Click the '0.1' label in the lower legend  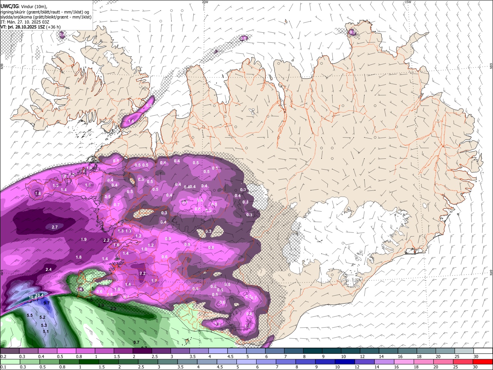tap(3, 367)
